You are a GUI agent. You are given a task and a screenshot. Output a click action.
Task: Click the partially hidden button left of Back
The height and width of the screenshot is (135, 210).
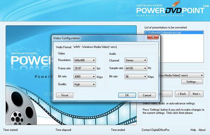point(166,94)
